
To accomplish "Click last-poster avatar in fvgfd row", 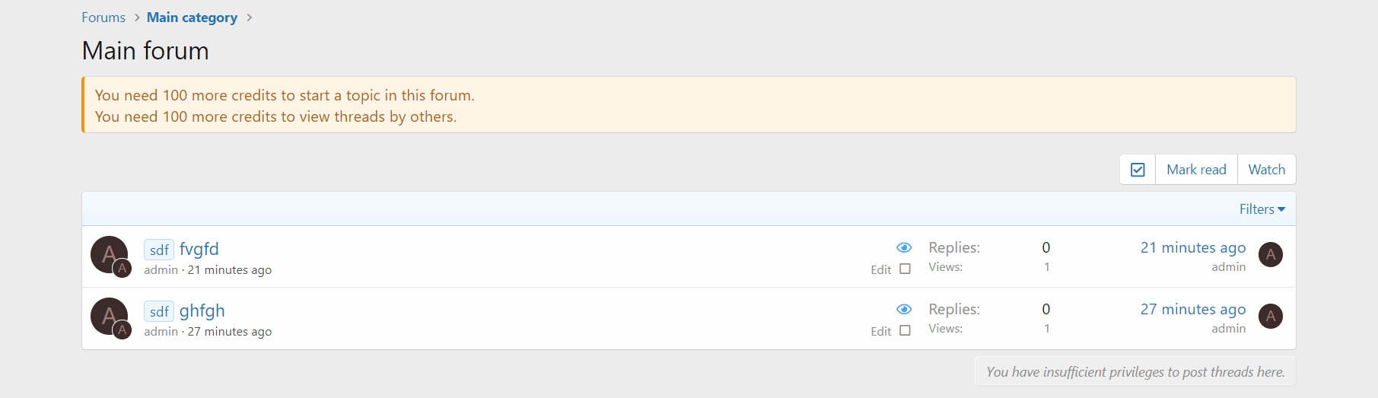I will (1270, 254).
